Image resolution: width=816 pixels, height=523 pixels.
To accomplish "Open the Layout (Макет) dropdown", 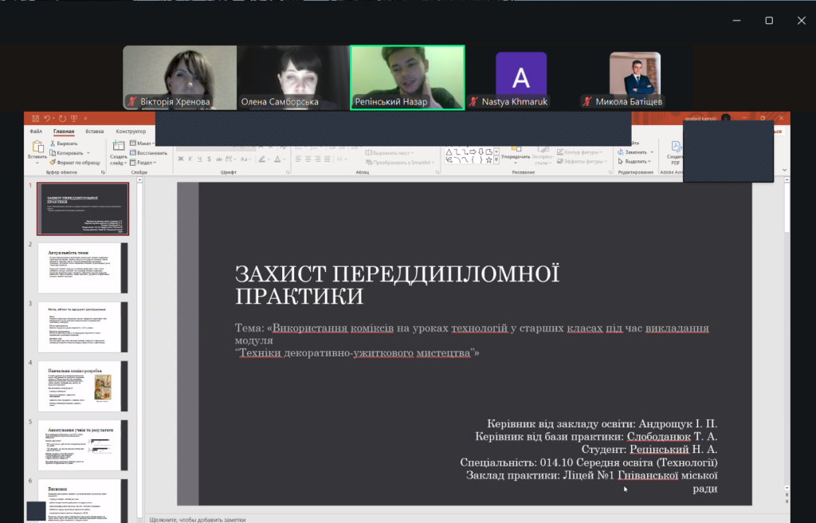I will click(145, 144).
